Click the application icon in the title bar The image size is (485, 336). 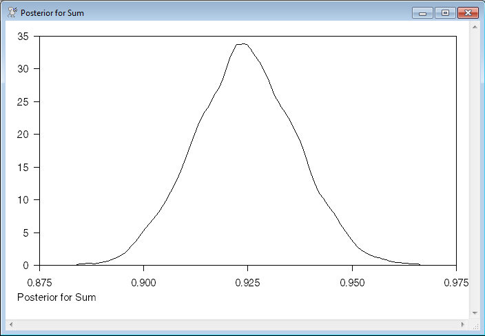[12, 12]
